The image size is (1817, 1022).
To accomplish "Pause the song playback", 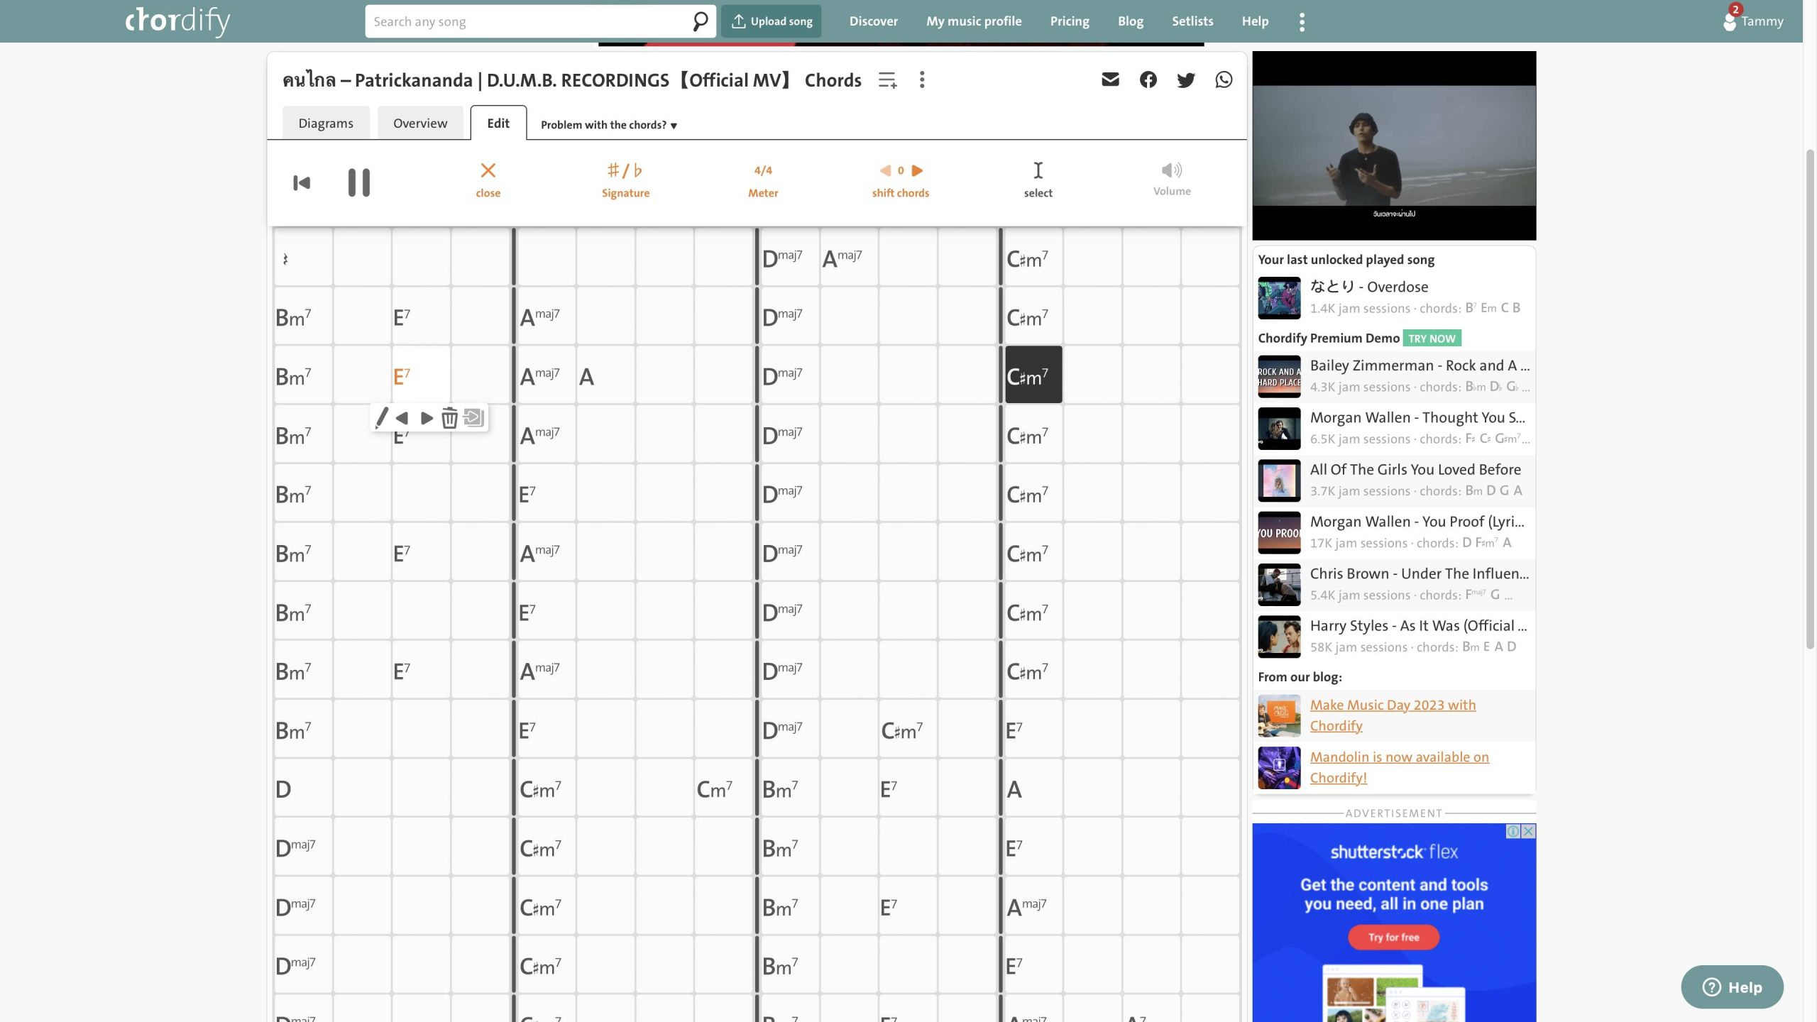I will point(358,182).
